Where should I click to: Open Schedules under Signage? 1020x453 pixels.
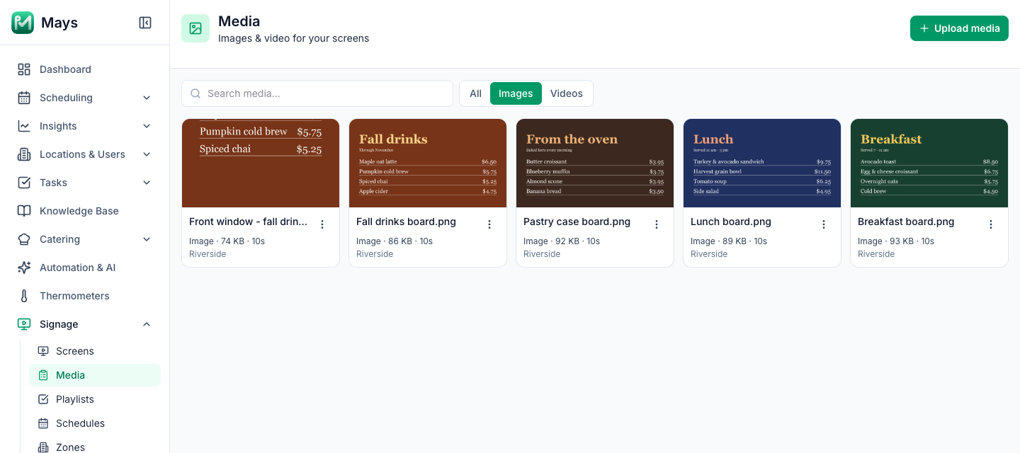coord(95,423)
